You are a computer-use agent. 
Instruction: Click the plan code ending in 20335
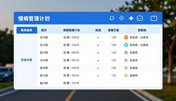click(71, 75)
